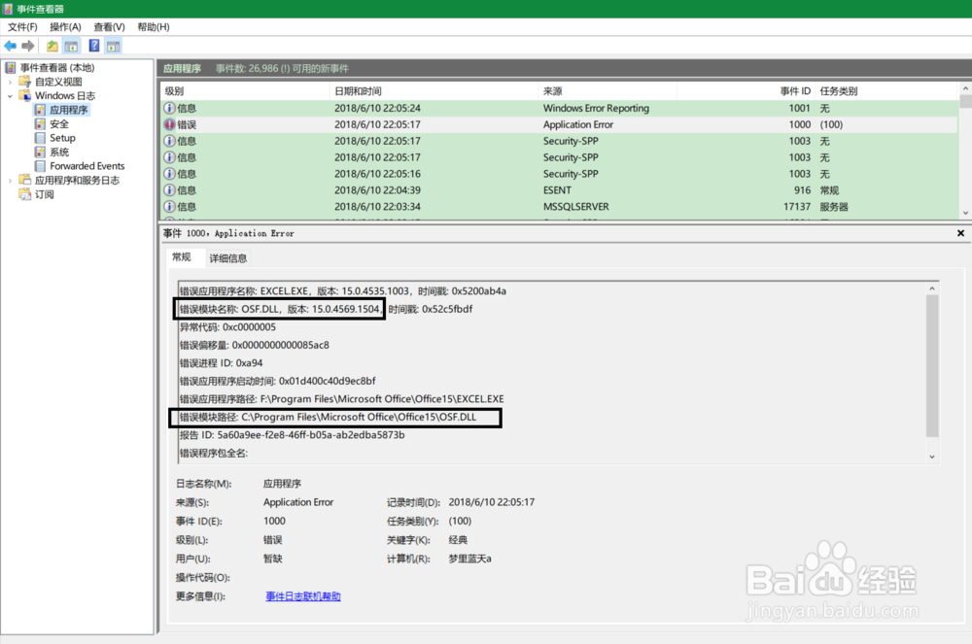This screenshot has height=644, width=972.
Task: Click the Event Viewer title bar app icon
Action: 8,9
